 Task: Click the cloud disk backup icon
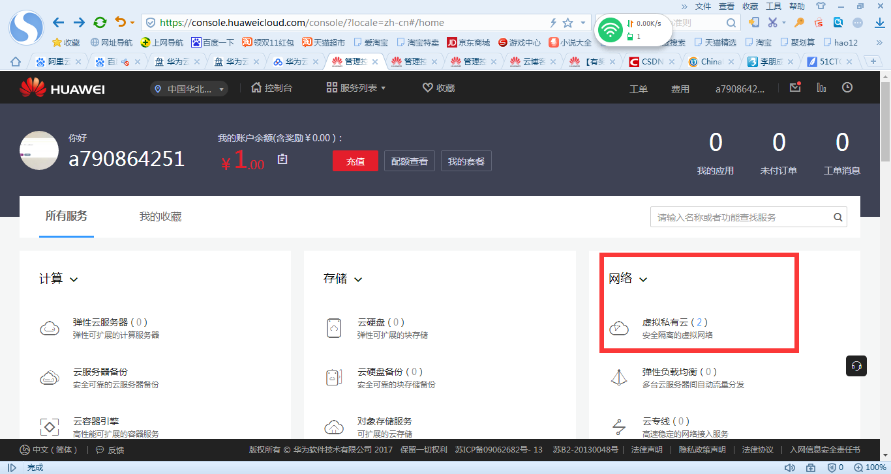(334, 378)
